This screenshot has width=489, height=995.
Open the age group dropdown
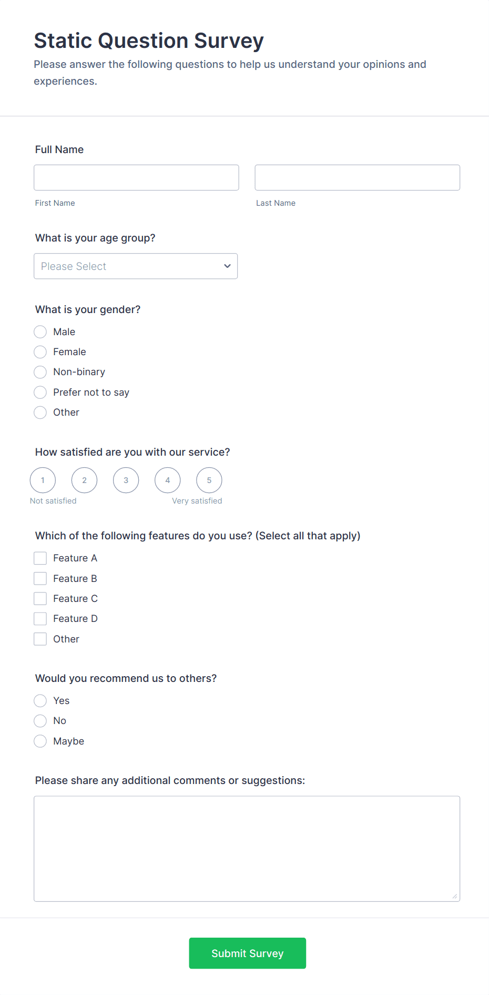click(x=136, y=266)
